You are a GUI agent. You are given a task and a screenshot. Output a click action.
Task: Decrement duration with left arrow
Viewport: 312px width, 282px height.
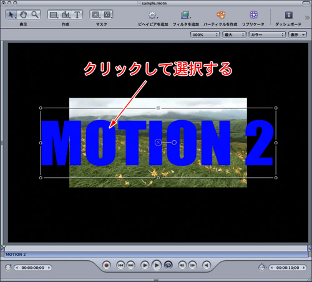click(x=271, y=268)
